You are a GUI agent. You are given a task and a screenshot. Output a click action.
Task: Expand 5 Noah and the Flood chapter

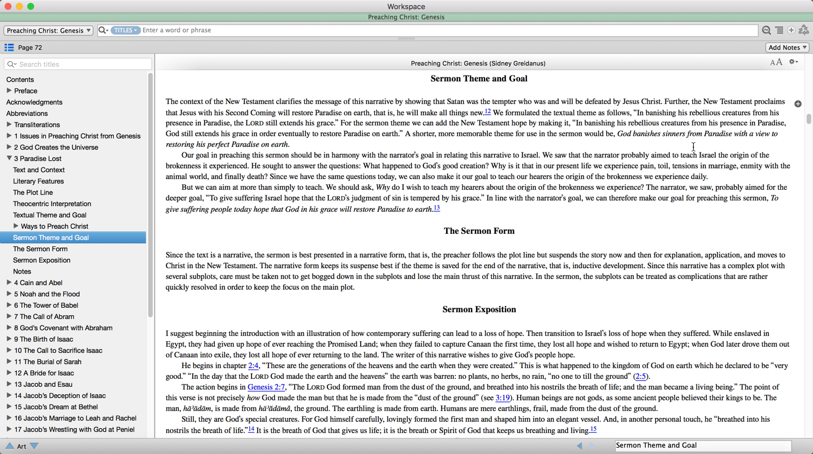9,294
